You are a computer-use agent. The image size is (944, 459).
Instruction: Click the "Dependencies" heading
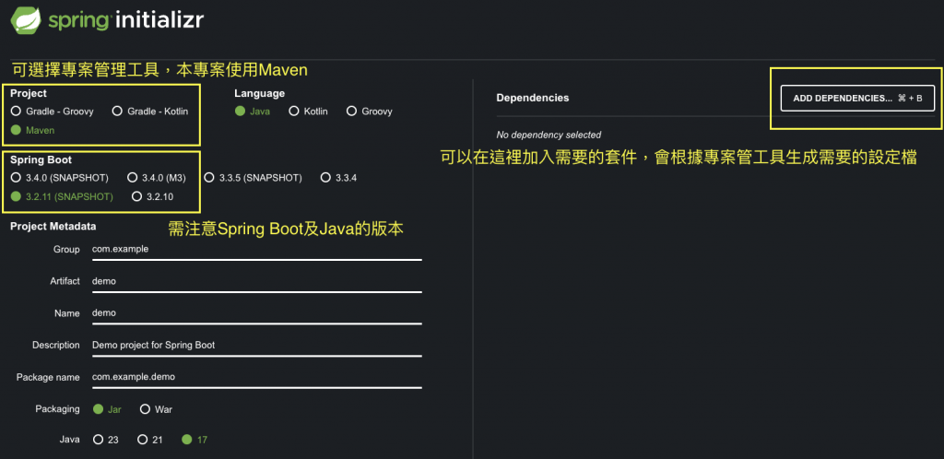(532, 98)
